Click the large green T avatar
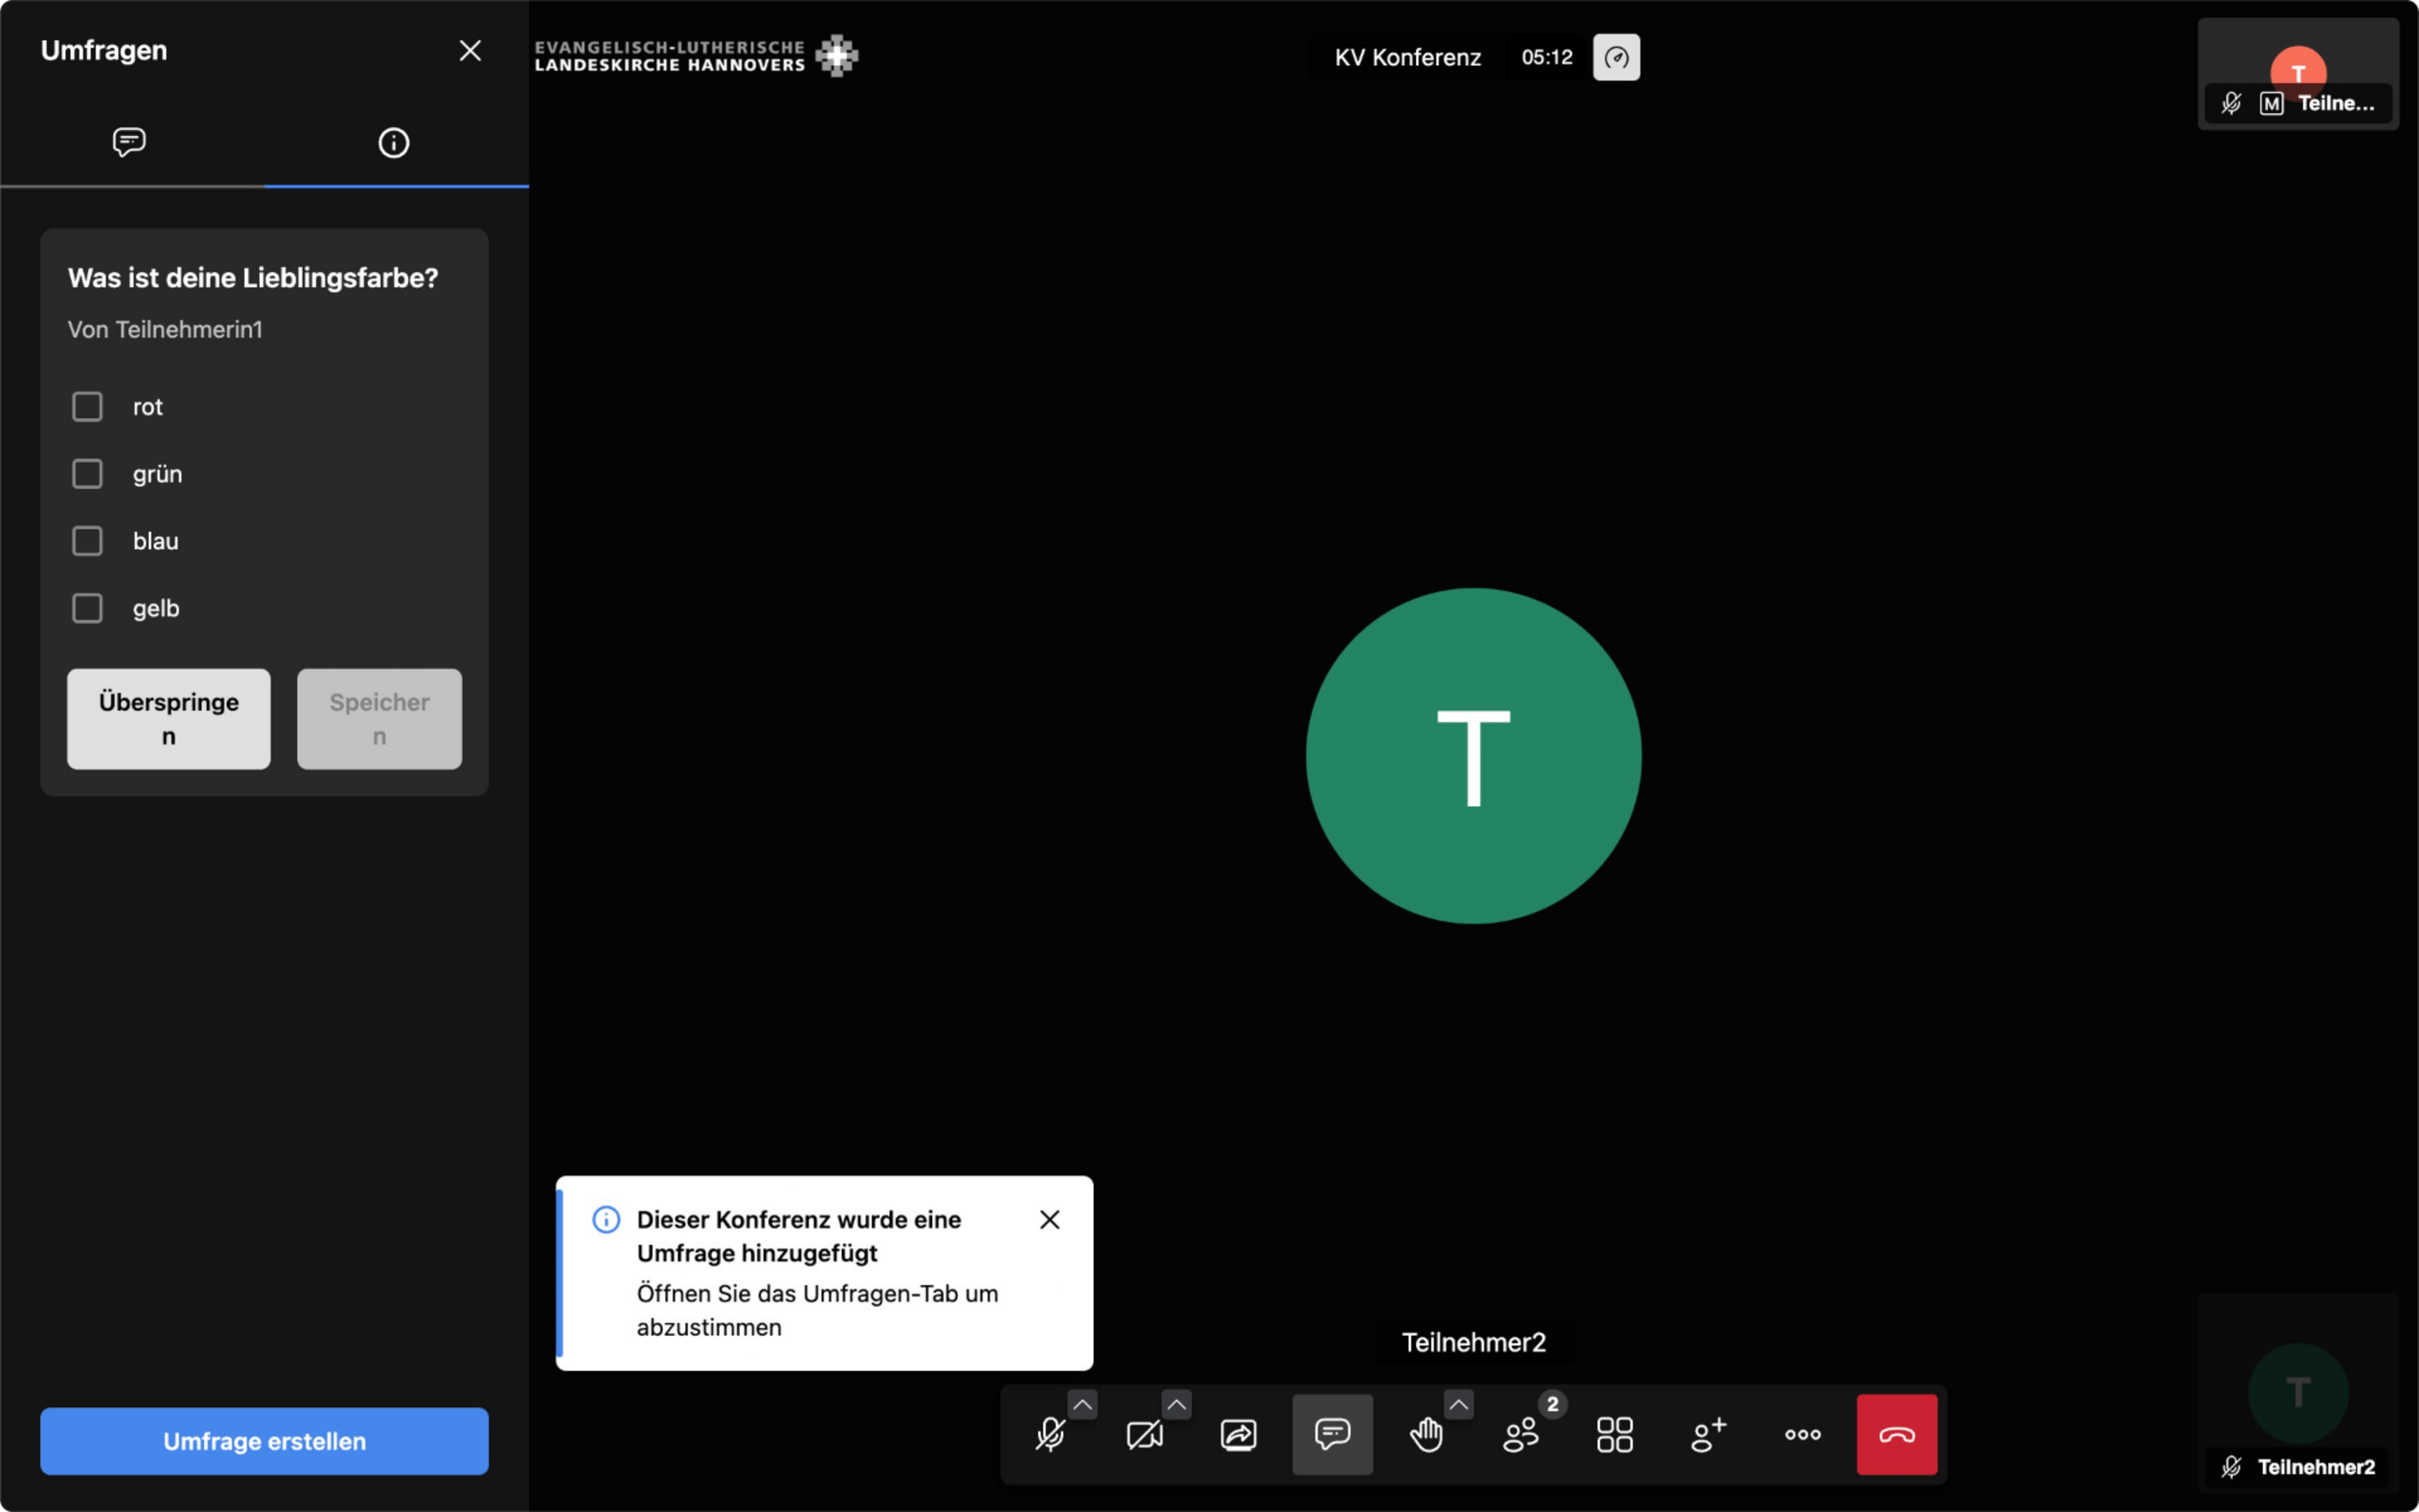 [x=1473, y=756]
